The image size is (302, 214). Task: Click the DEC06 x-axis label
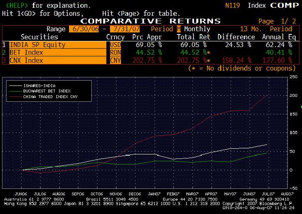[x=135, y=194]
